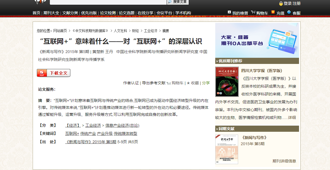
Task: Open the 期刊大全 navigation menu item
Action: (51, 13)
